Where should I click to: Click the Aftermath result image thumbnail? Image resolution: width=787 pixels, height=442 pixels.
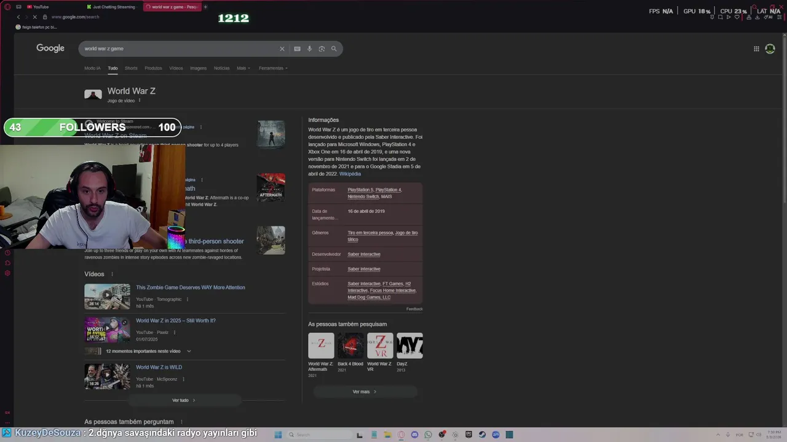coord(271,187)
